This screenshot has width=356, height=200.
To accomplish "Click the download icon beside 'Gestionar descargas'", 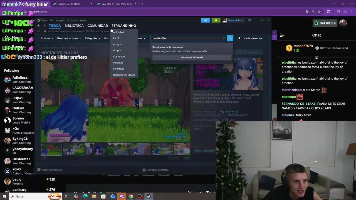I will pos(144,170).
